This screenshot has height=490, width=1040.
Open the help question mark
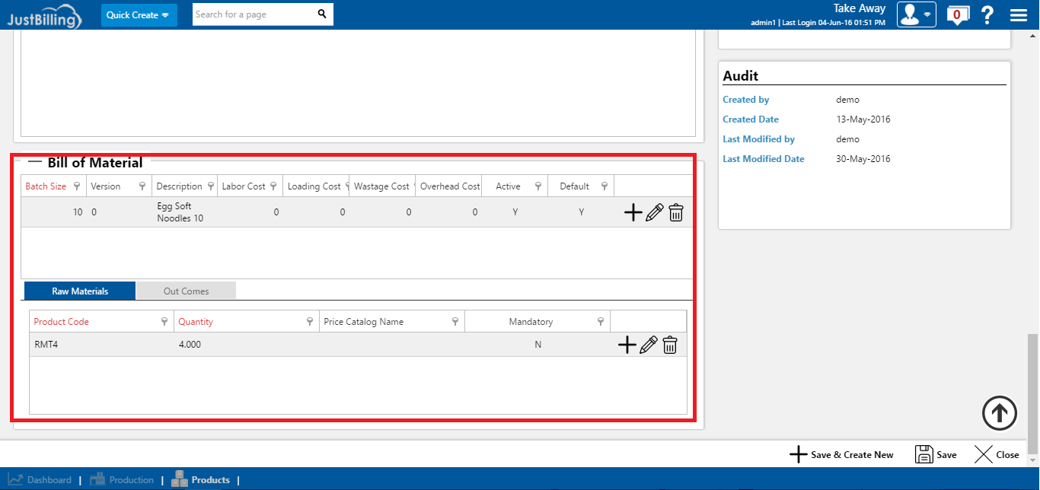pyautogui.click(x=987, y=14)
